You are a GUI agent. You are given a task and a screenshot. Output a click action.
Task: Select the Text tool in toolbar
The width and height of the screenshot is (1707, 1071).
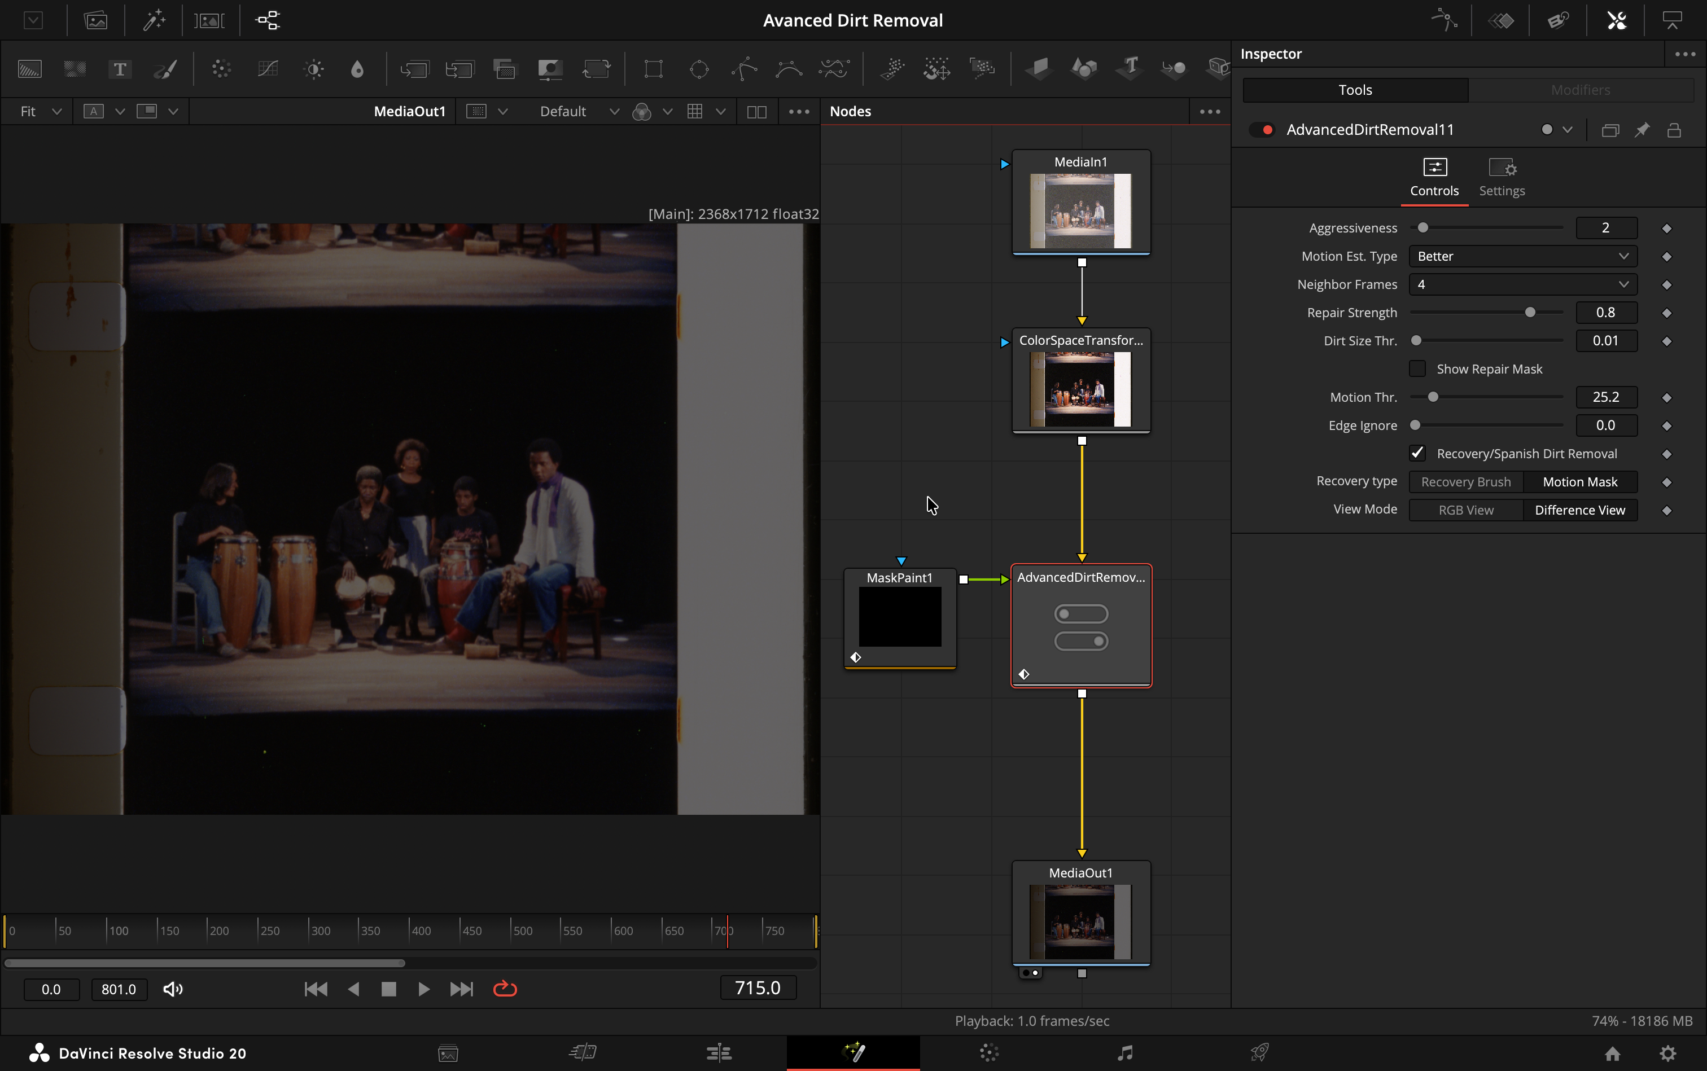pyautogui.click(x=120, y=69)
